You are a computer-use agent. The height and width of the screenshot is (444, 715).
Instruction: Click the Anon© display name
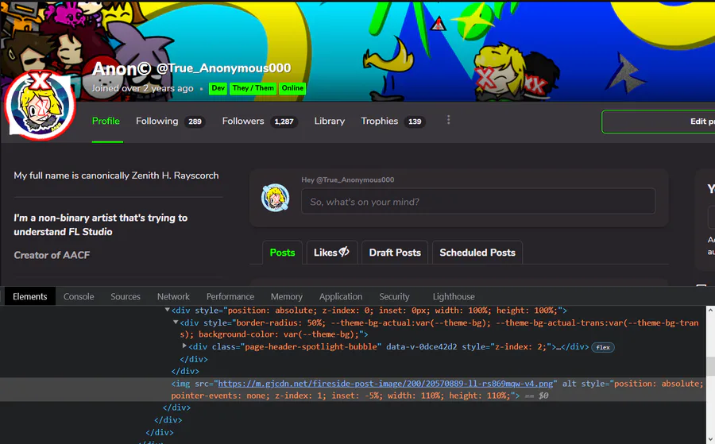[122, 68]
